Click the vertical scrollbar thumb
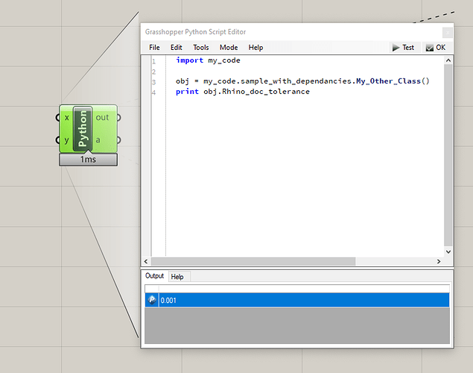 point(448,155)
